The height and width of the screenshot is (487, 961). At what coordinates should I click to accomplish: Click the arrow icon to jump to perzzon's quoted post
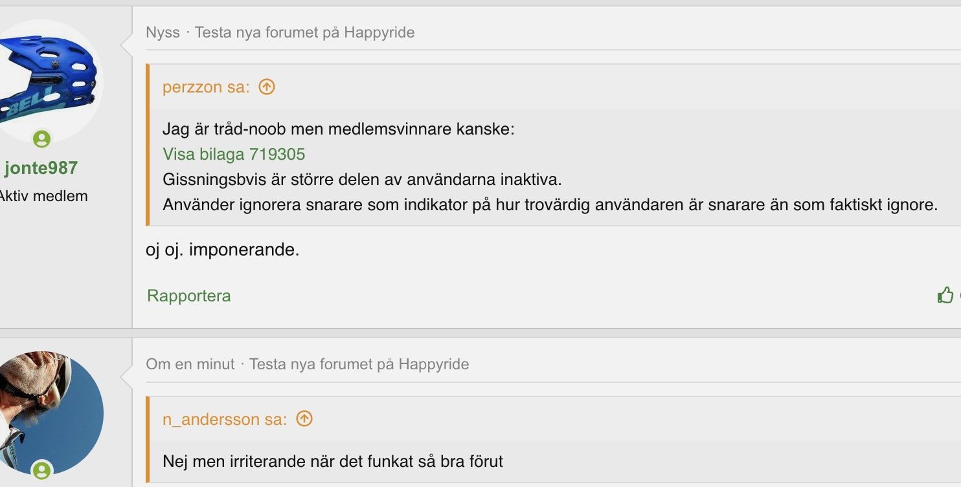click(267, 86)
